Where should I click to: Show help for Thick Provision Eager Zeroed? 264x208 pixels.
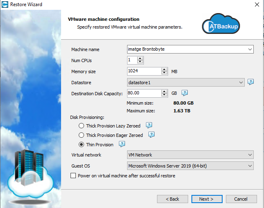click(x=151, y=134)
